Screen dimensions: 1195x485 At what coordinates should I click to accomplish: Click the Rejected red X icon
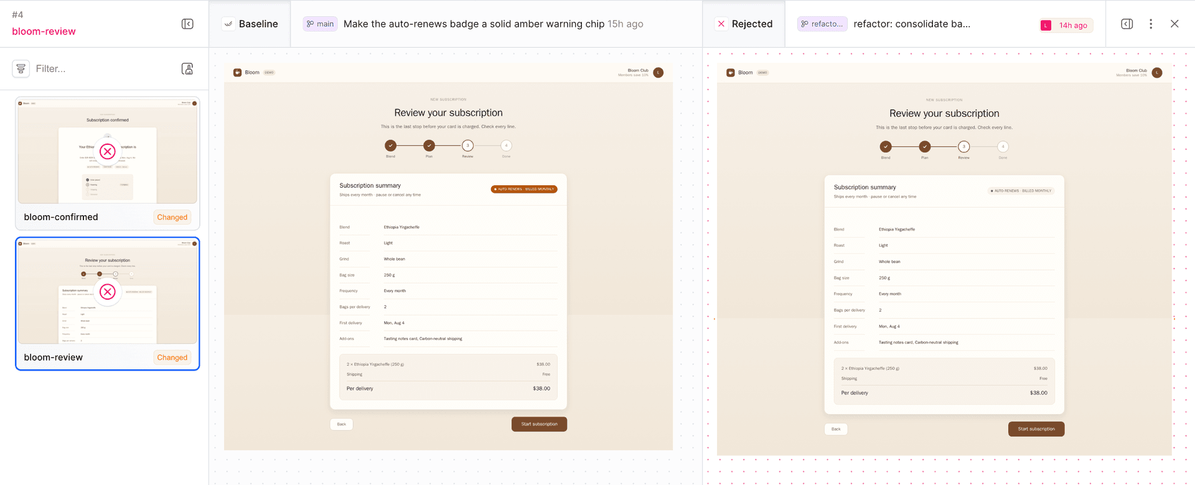point(721,24)
